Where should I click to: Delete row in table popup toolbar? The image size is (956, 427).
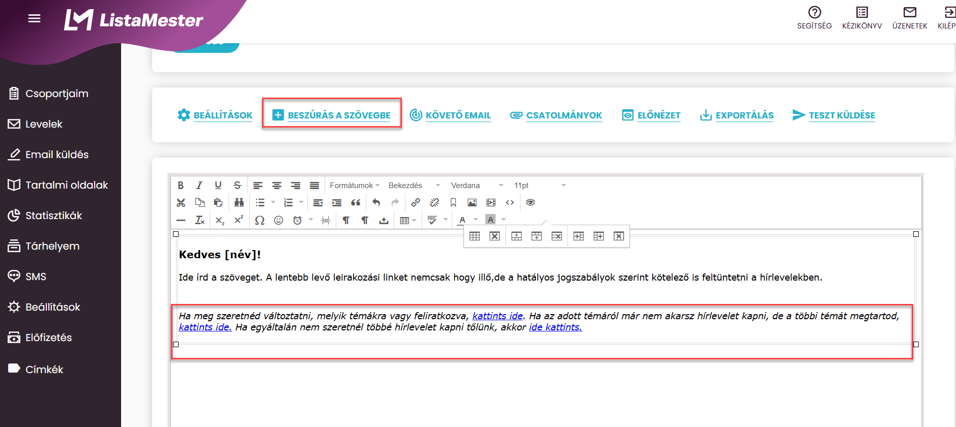click(557, 236)
